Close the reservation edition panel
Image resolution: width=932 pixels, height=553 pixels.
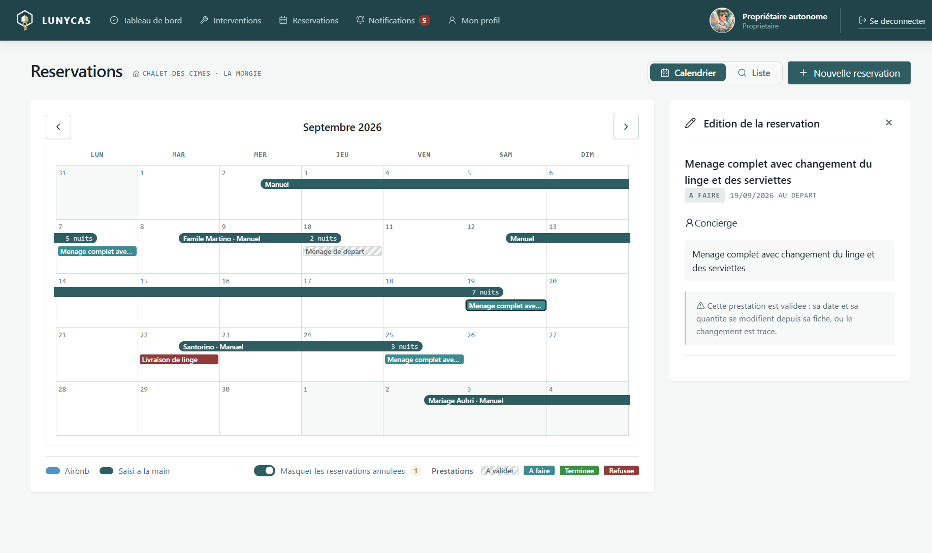pyautogui.click(x=889, y=122)
